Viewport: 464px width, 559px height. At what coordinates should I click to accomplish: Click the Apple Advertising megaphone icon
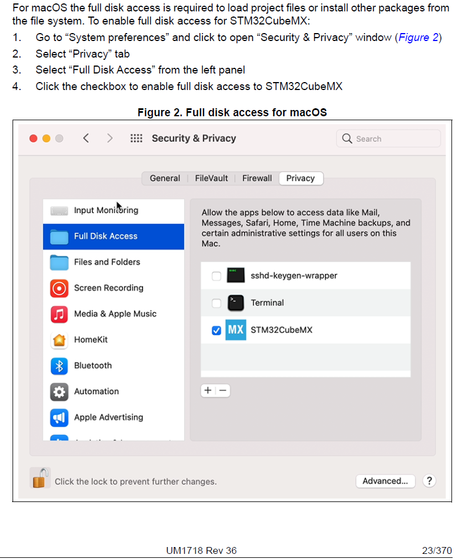point(59,418)
